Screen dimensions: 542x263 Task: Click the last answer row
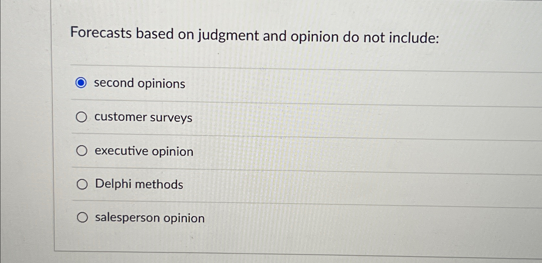pyautogui.click(x=258, y=217)
